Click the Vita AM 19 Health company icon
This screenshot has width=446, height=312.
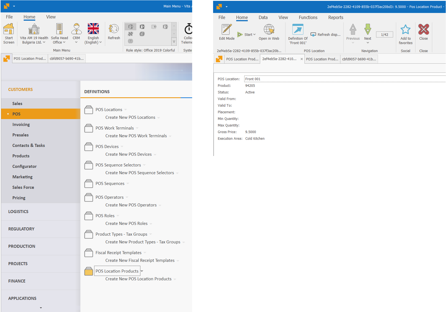tap(34, 29)
